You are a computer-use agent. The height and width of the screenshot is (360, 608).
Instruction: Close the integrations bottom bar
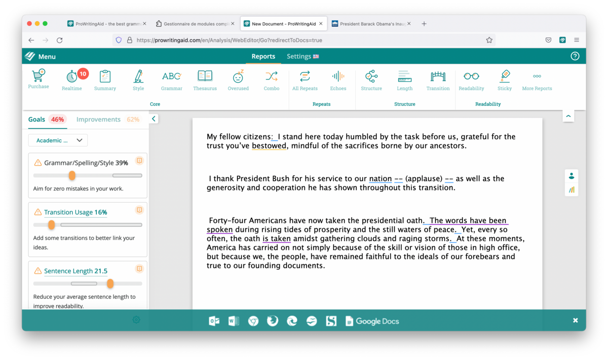[575, 321]
